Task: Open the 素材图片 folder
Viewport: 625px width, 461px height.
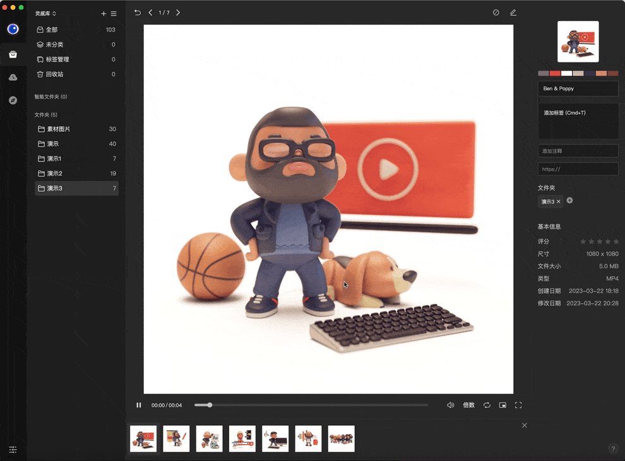Action: point(76,129)
